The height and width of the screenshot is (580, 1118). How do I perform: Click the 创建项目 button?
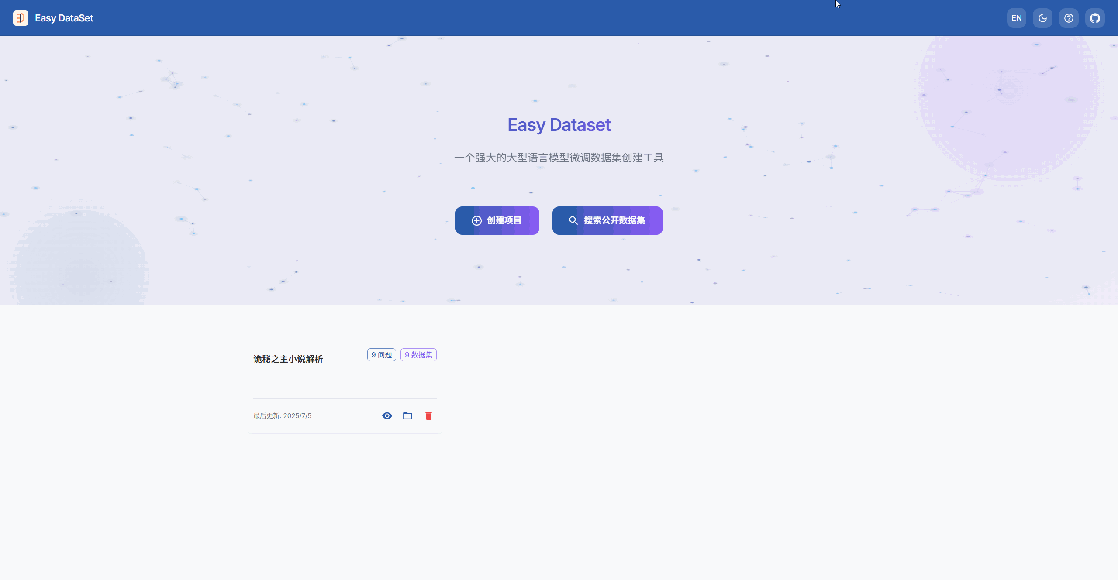tap(497, 220)
